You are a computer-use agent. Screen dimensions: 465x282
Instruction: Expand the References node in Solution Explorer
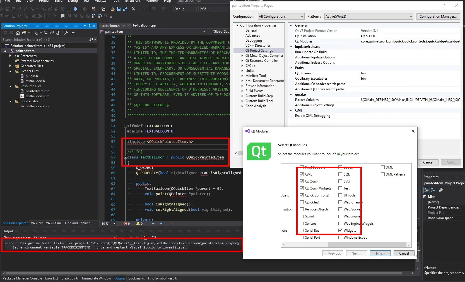click(x=10, y=56)
